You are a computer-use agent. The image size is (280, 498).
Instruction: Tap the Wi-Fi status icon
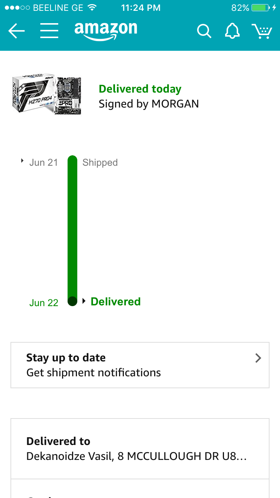tap(91, 8)
